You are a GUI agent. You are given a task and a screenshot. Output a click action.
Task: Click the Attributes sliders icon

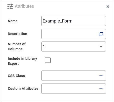click(x=10, y=6)
